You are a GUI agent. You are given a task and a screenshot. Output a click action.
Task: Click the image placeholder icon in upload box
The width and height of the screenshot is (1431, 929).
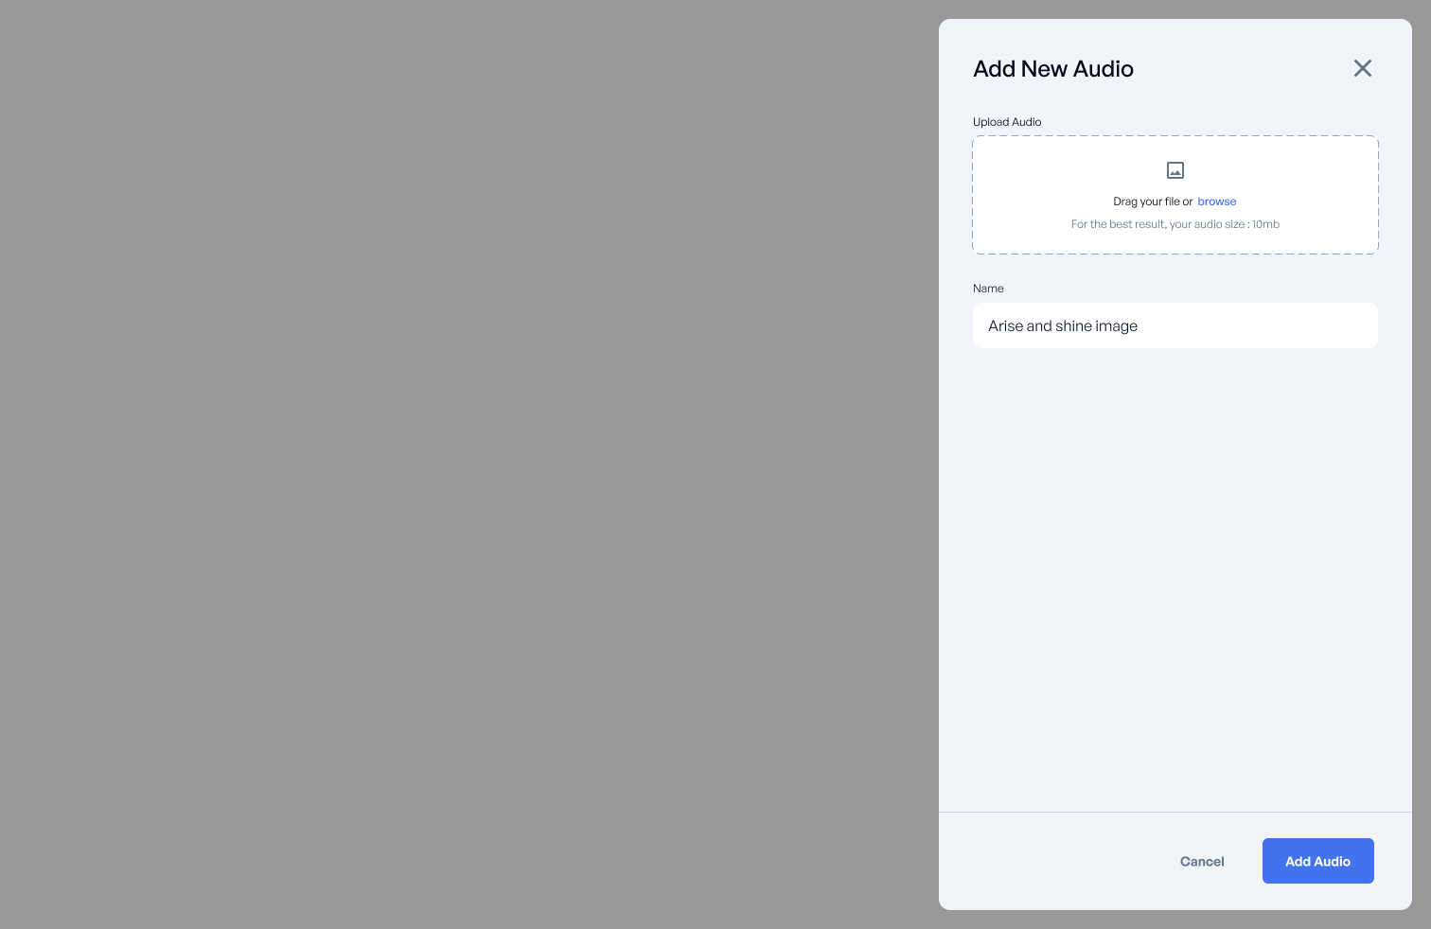(x=1175, y=170)
